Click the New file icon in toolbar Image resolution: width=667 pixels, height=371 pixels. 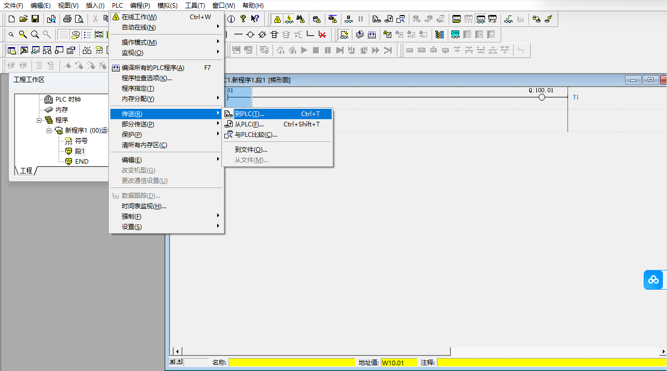pyautogui.click(x=11, y=19)
